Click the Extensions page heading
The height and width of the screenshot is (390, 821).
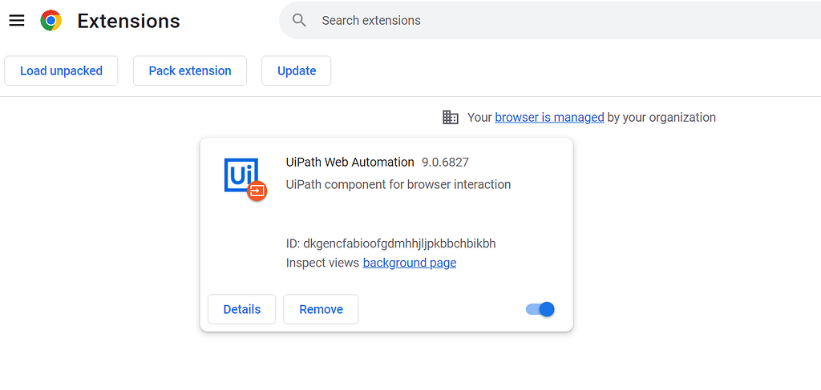[128, 21]
